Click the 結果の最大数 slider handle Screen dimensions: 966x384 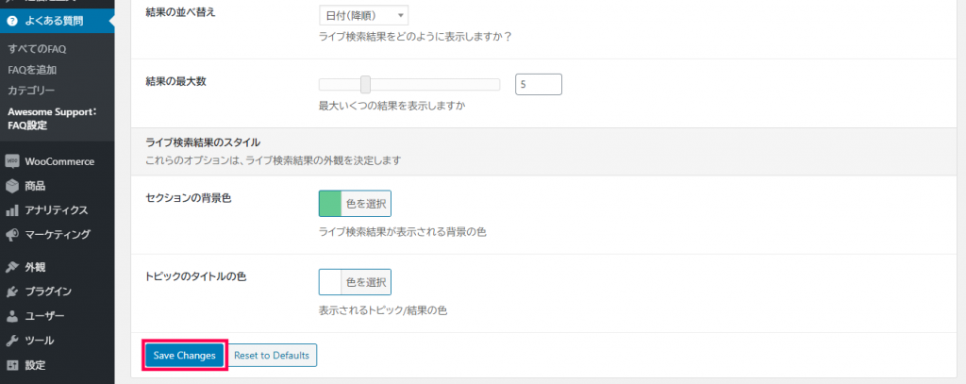tap(365, 85)
